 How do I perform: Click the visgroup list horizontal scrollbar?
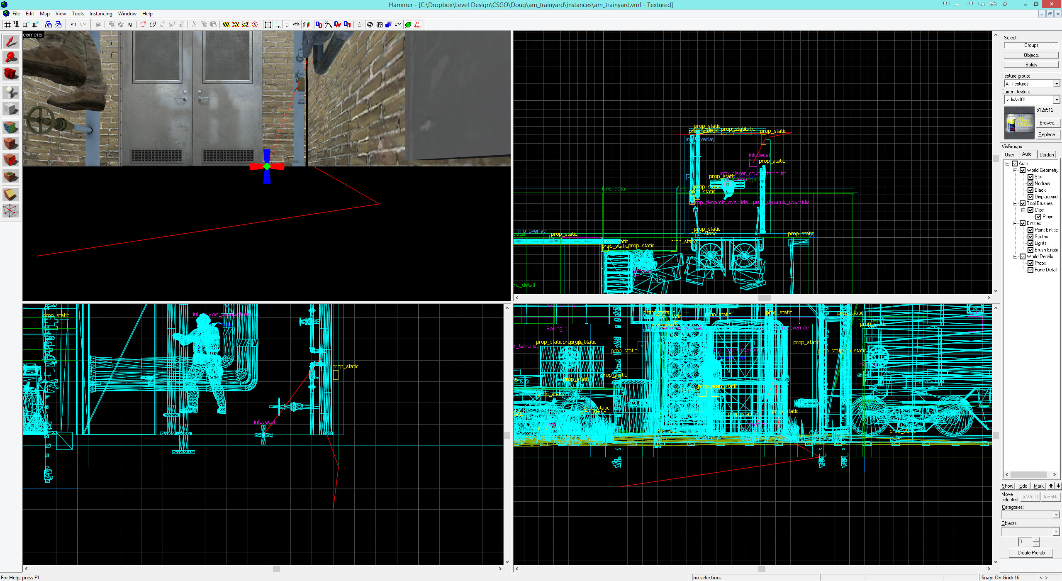click(x=1031, y=474)
